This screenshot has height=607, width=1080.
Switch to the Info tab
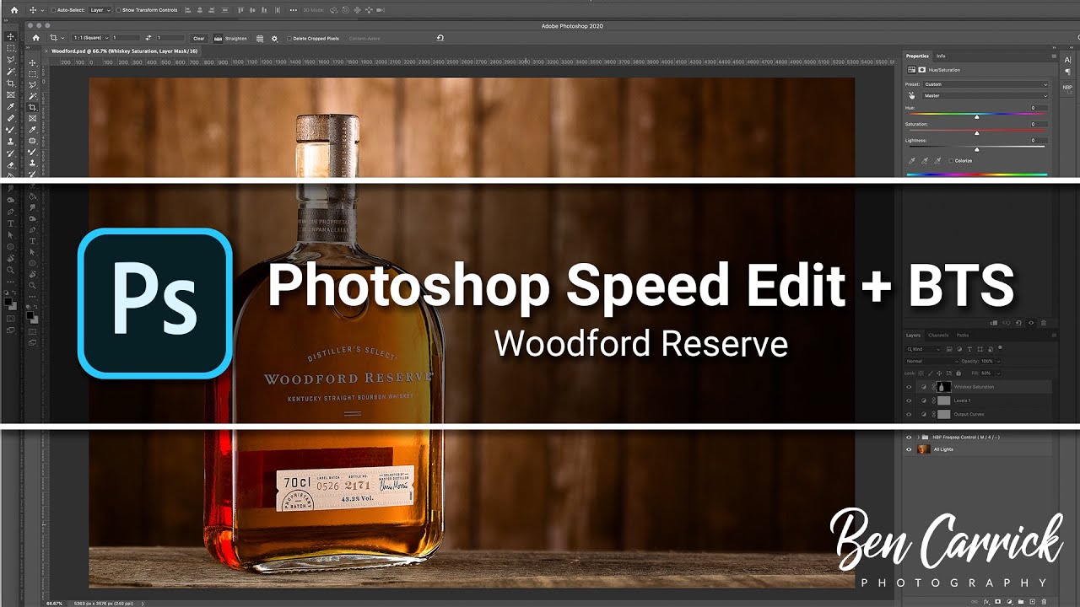(941, 56)
